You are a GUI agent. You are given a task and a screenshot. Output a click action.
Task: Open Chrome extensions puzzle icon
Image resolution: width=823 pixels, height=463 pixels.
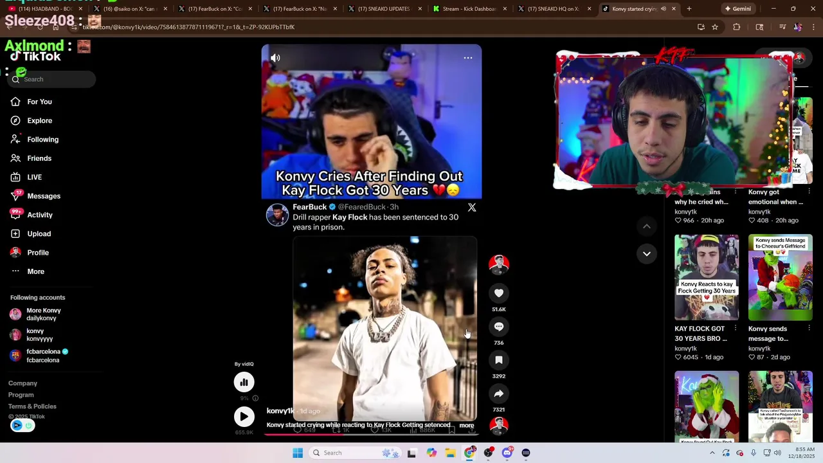coord(736,27)
